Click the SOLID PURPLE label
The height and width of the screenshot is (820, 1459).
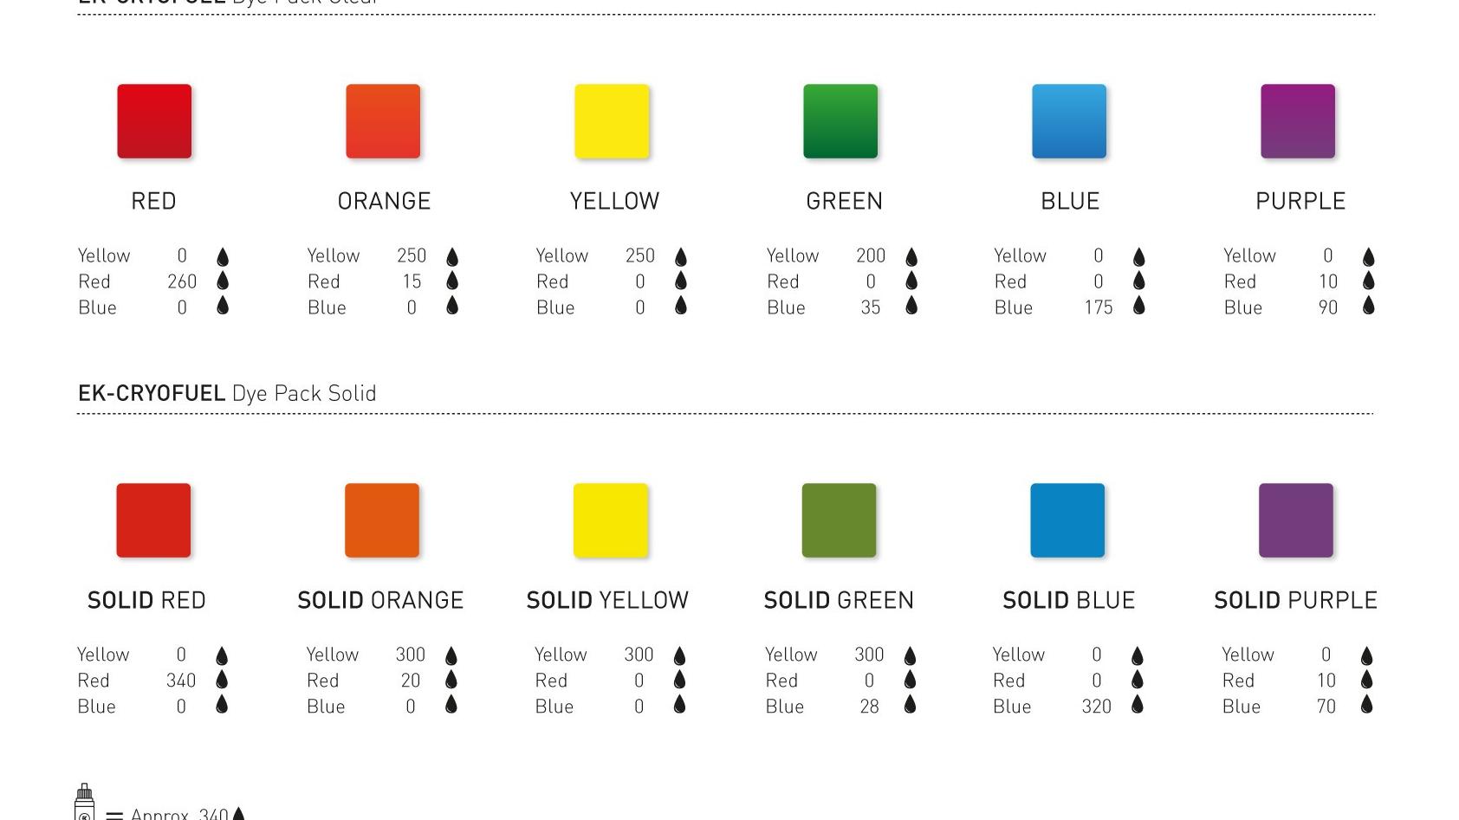tap(1295, 600)
